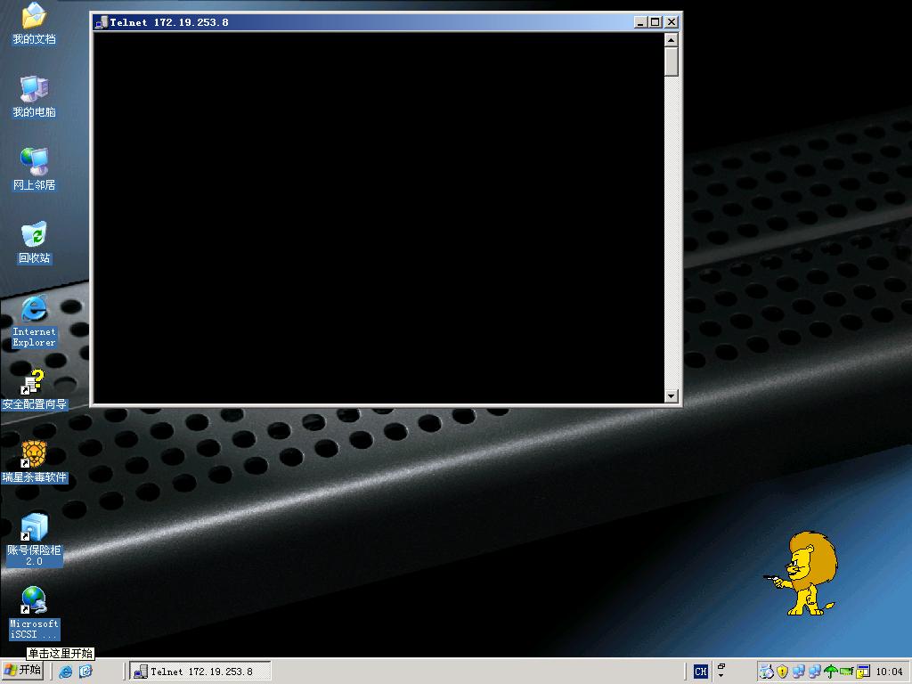Open the 我的文档 desktop icon
The height and width of the screenshot is (684, 912).
point(34,23)
